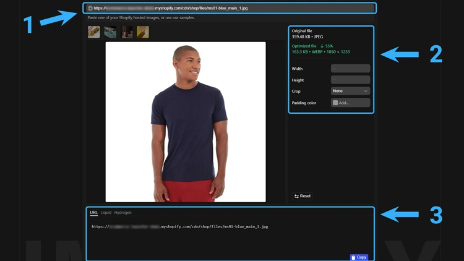The width and height of the screenshot is (464, 261).
Task: Click the clipboard icon on Copy button
Action: click(353, 257)
